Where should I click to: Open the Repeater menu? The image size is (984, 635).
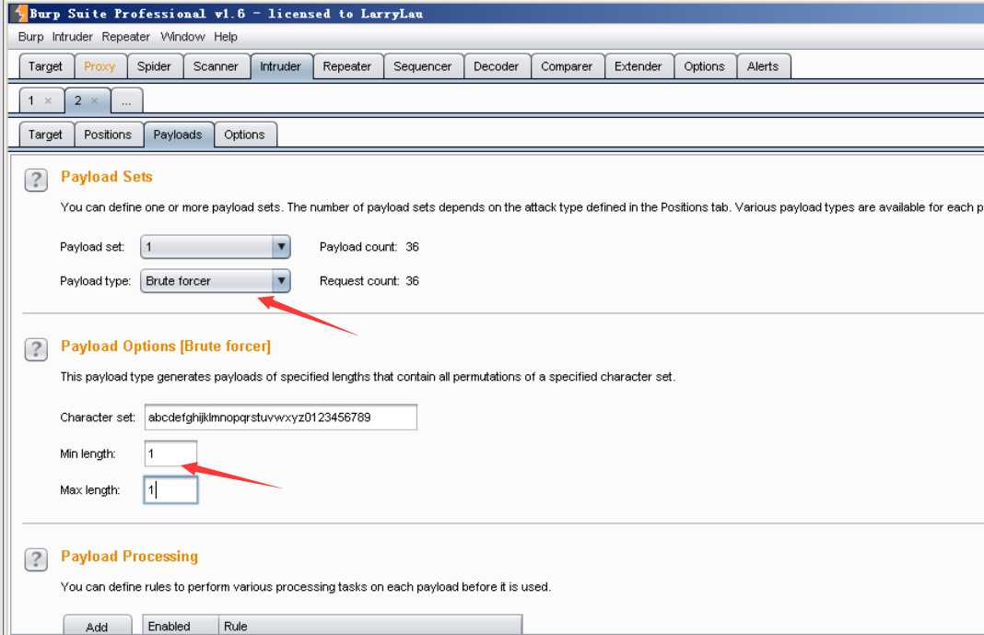[125, 36]
